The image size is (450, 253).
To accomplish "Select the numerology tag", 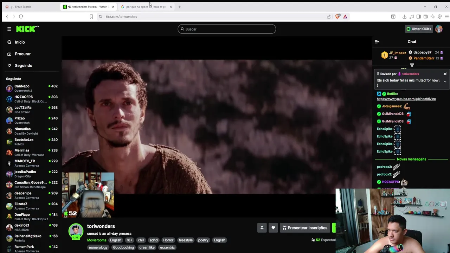I will tap(98, 248).
